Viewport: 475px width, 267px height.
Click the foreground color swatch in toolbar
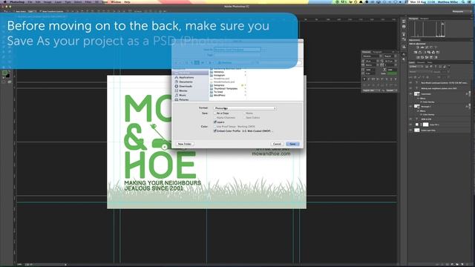(x=4, y=73)
